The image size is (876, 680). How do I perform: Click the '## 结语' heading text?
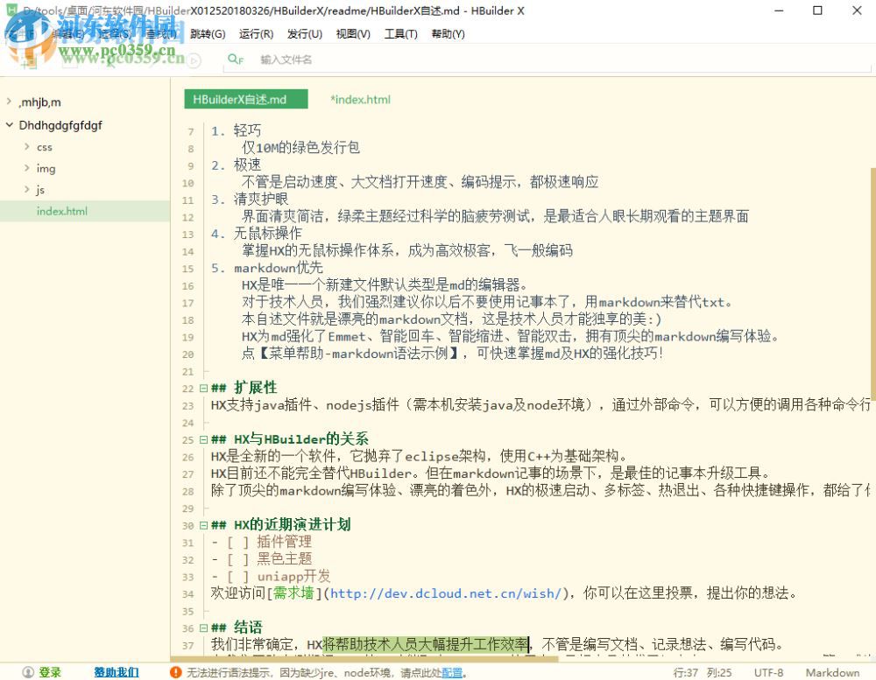pos(237,627)
